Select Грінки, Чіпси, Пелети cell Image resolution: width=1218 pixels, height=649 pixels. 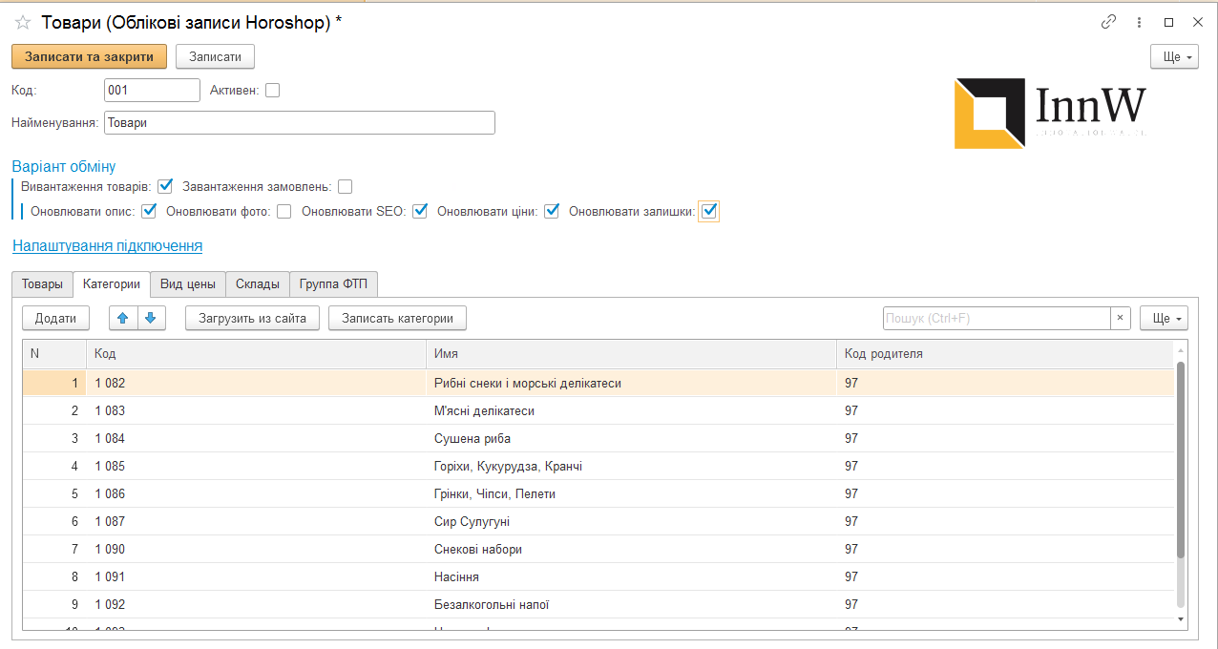click(x=631, y=493)
